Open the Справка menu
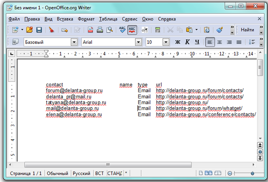Viewport: 268px width, 182px height. 167,19
